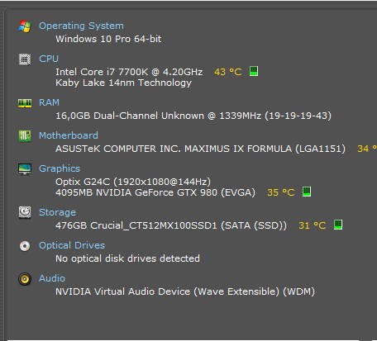Click the Audio speaker icon
377x341 pixels.
click(25, 279)
